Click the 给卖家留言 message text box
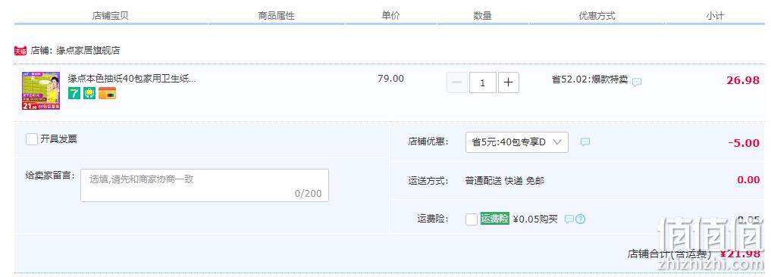This screenshot has width=771, height=277. pyautogui.click(x=205, y=185)
